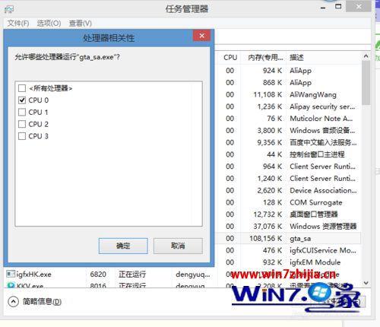Select the igfxCUIService Mo... row
The height and width of the screenshot is (327, 380).
click(x=289, y=250)
